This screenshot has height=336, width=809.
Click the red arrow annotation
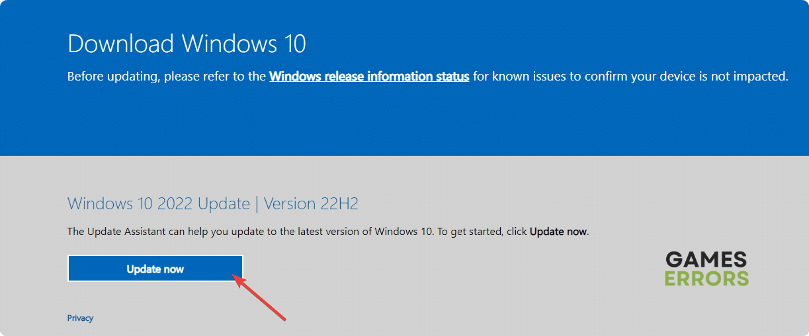point(261,298)
